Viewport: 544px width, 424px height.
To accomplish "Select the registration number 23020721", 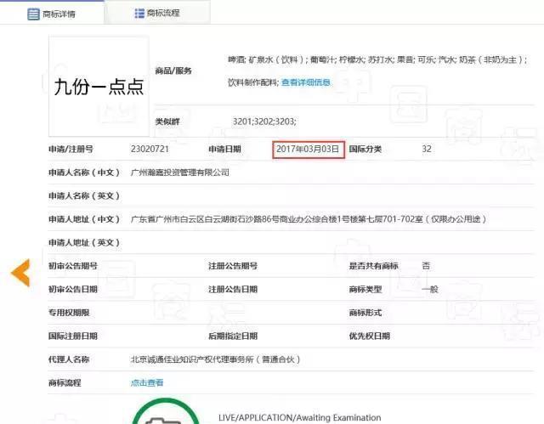I will pos(150,149).
